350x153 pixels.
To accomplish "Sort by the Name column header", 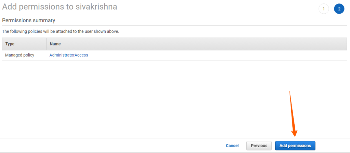I will pos(55,44).
